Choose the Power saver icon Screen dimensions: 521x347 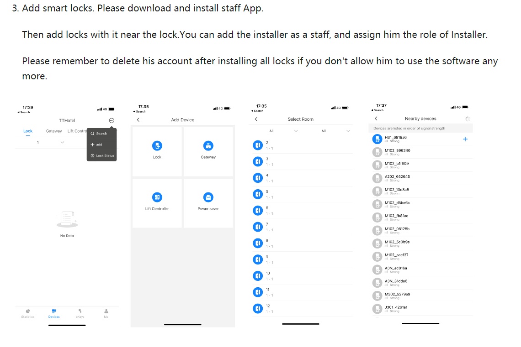coord(208,197)
